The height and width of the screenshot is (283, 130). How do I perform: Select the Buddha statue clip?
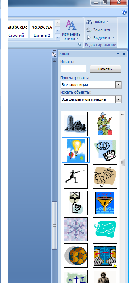(x=105, y=277)
